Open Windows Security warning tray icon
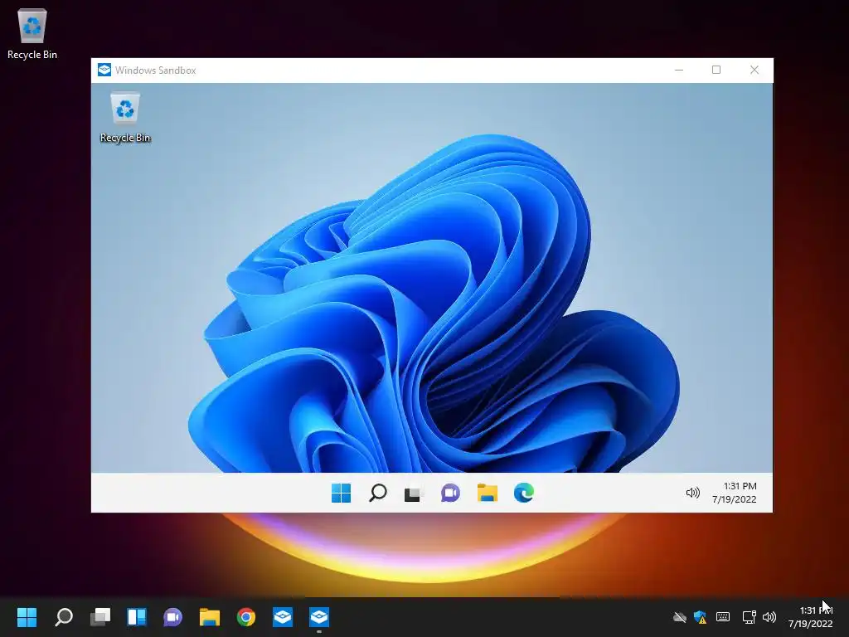 (700, 617)
